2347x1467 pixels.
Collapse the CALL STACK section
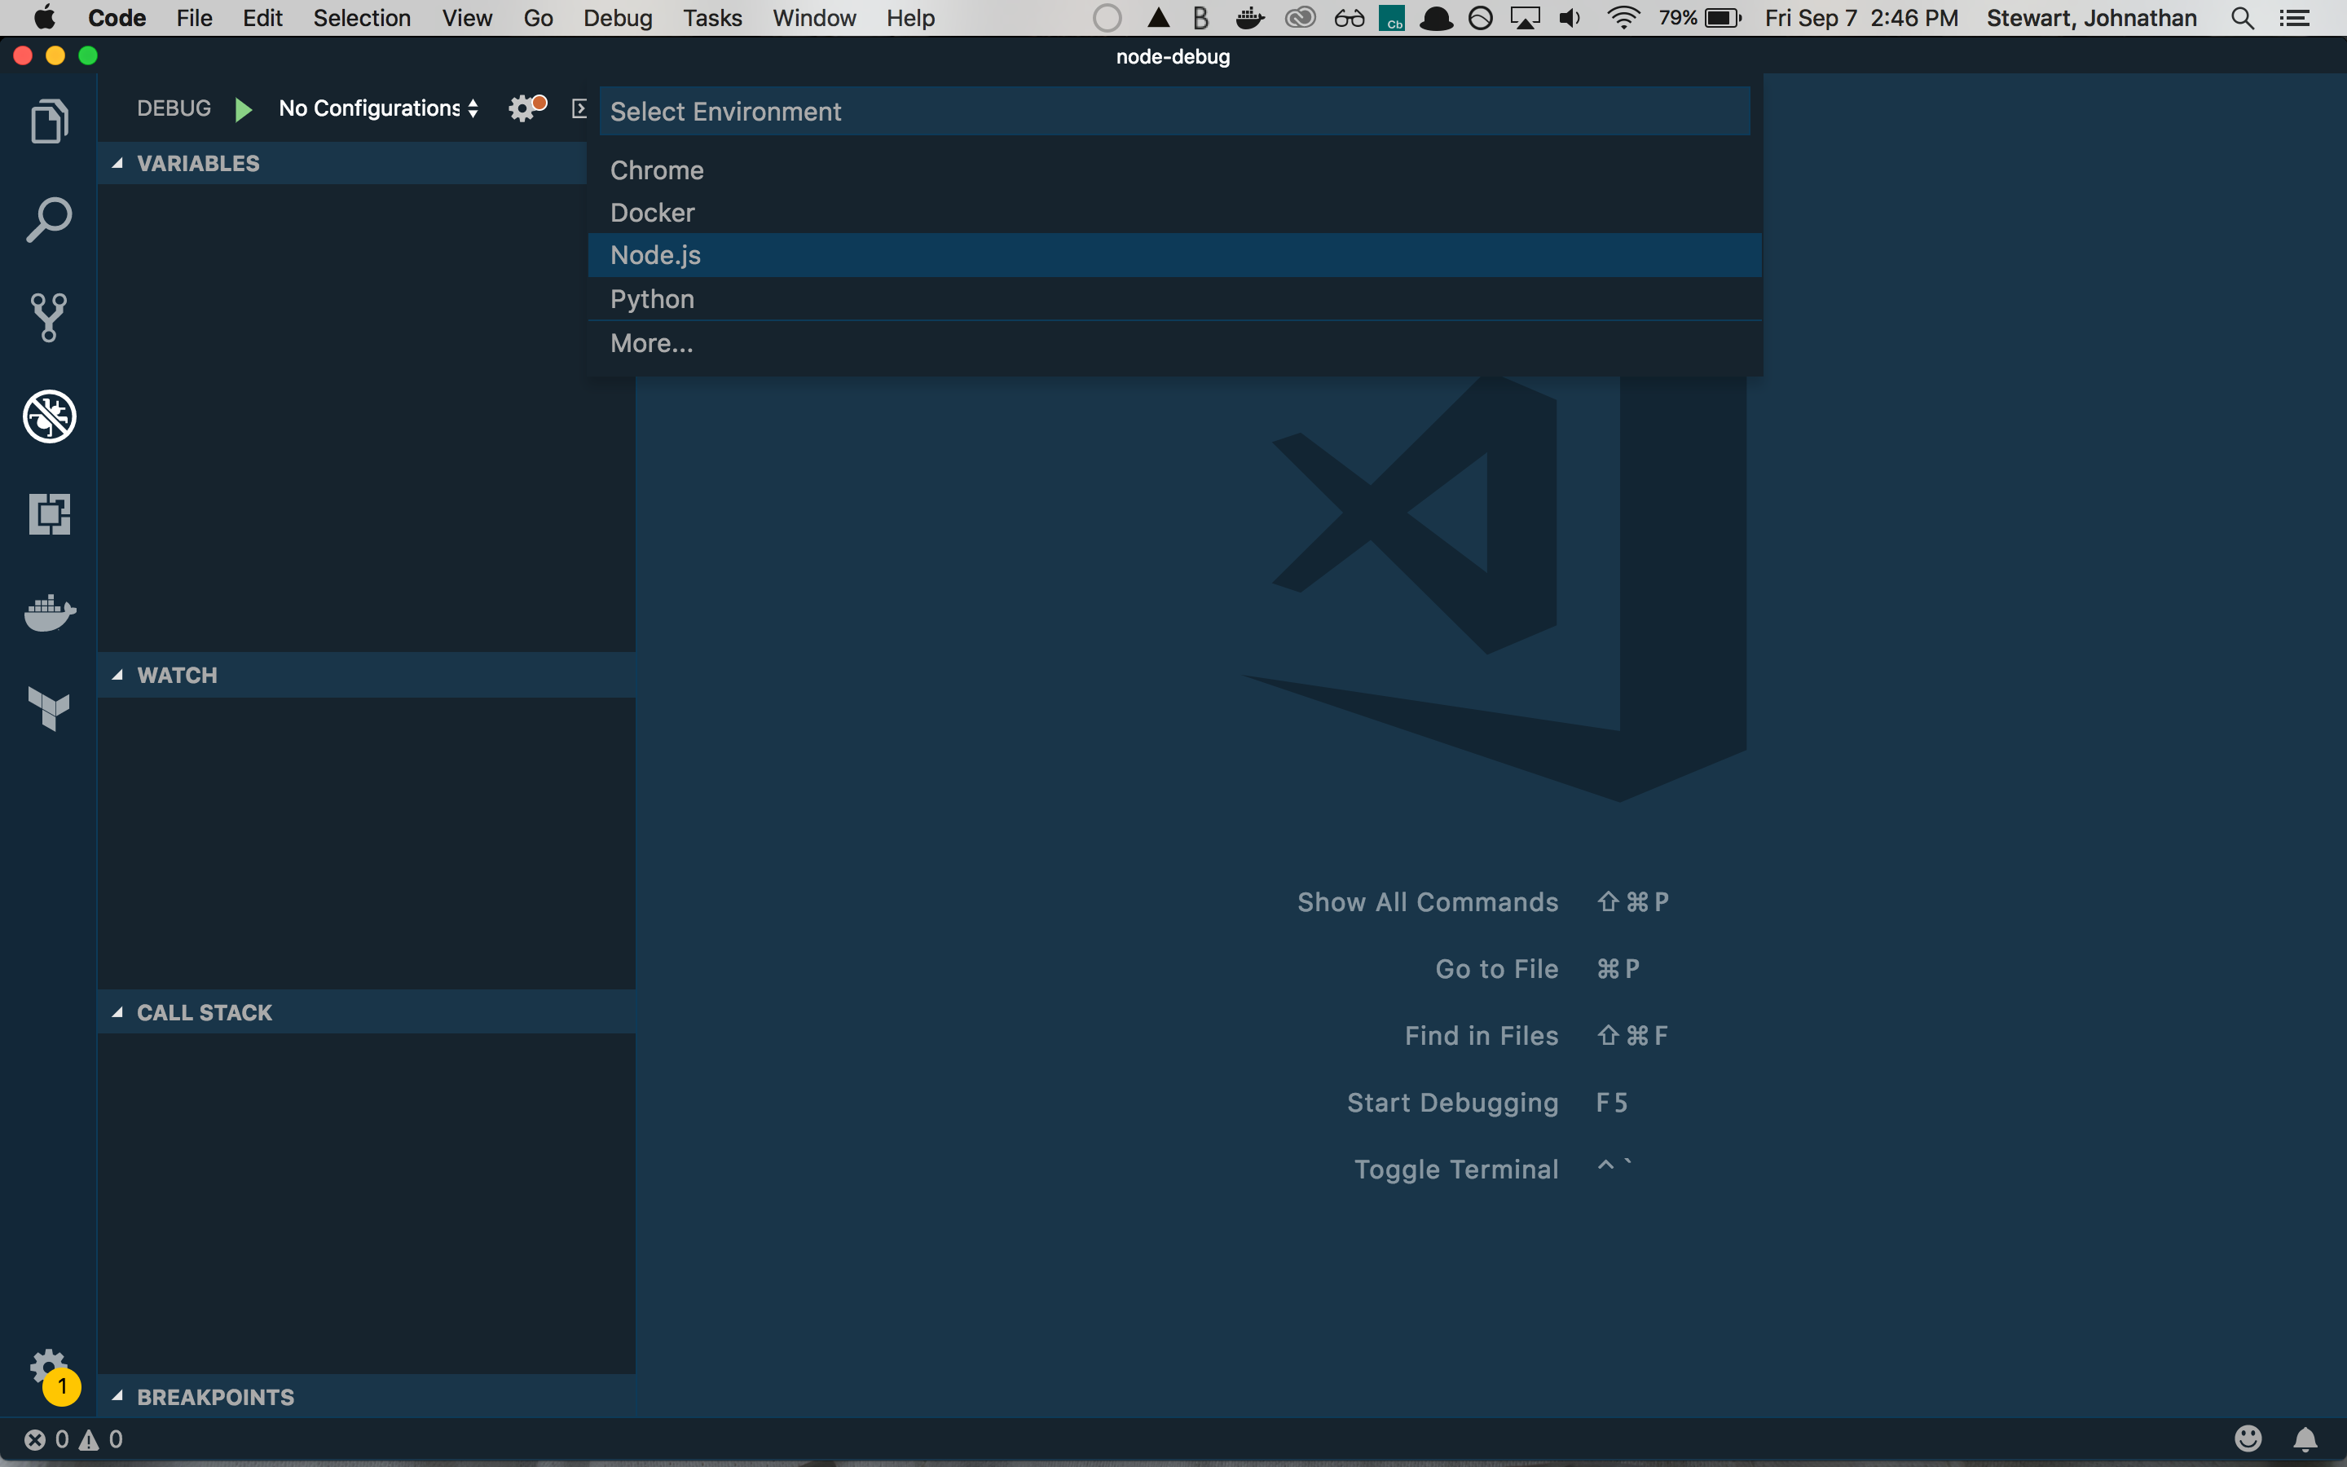[367, 1012]
